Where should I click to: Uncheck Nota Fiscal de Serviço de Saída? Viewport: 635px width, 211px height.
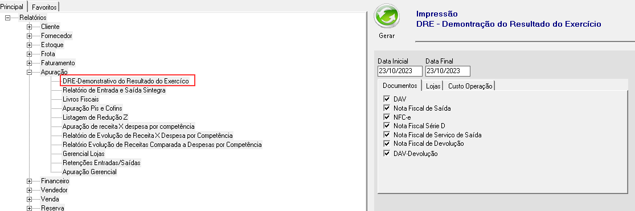pyautogui.click(x=386, y=135)
